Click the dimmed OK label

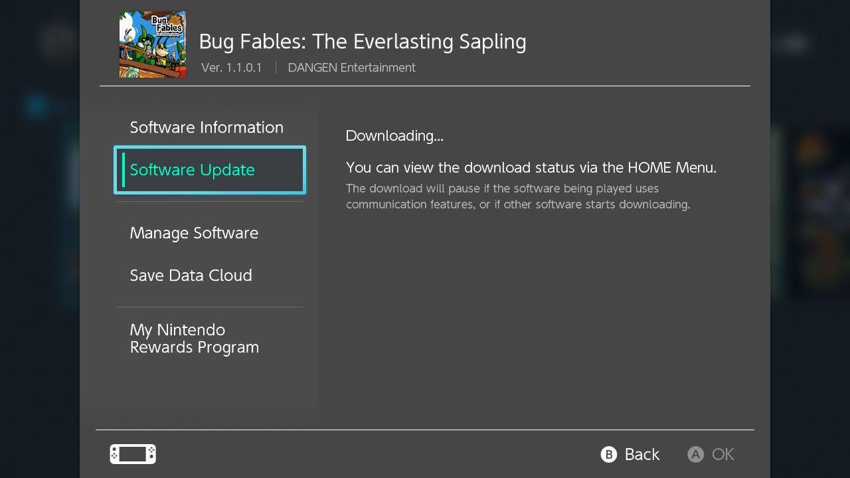point(722,454)
